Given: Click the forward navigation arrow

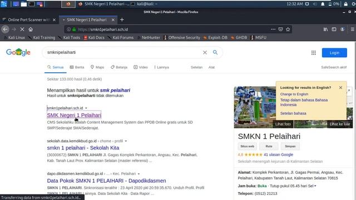Looking at the screenshot, I should tap(13, 29).
